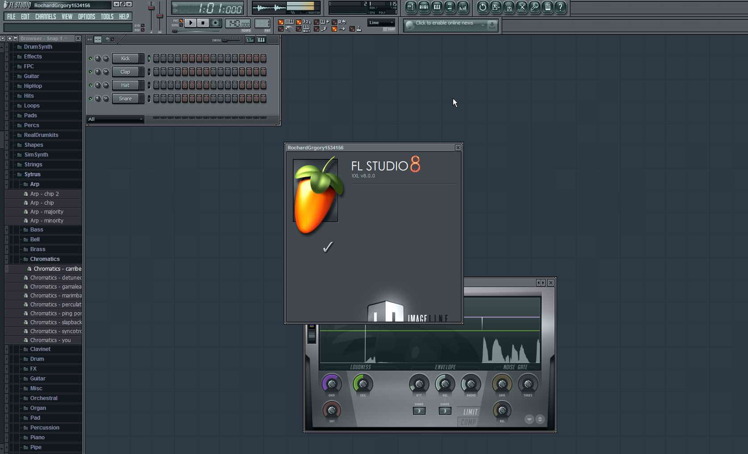Click the stop button
The height and width of the screenshot is (454, 748).
point(203,23)
